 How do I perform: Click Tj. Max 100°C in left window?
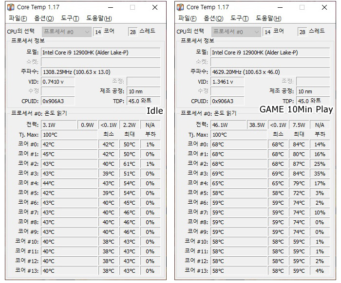coord(69,135)
